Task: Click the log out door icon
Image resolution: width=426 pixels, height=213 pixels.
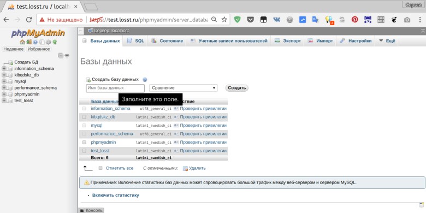Action: (x=29, y=42)
